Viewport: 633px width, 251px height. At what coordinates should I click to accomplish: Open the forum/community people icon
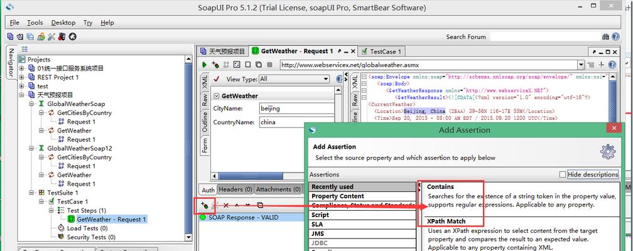(41, 37)
